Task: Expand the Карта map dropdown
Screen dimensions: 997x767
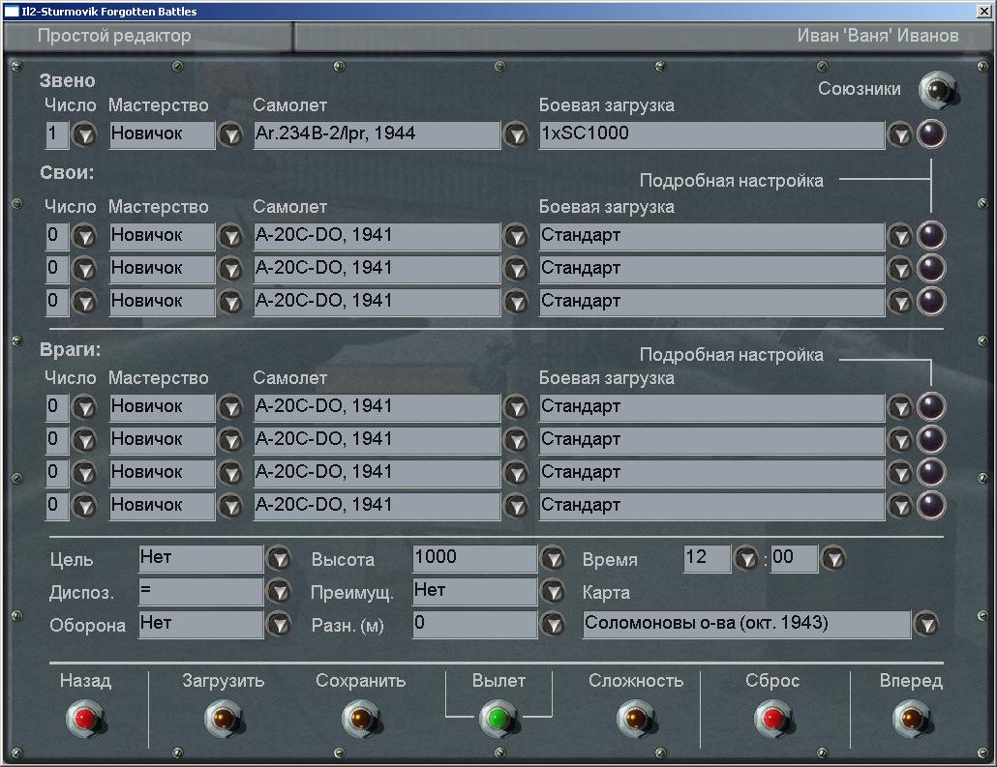Action: (926, 625)
